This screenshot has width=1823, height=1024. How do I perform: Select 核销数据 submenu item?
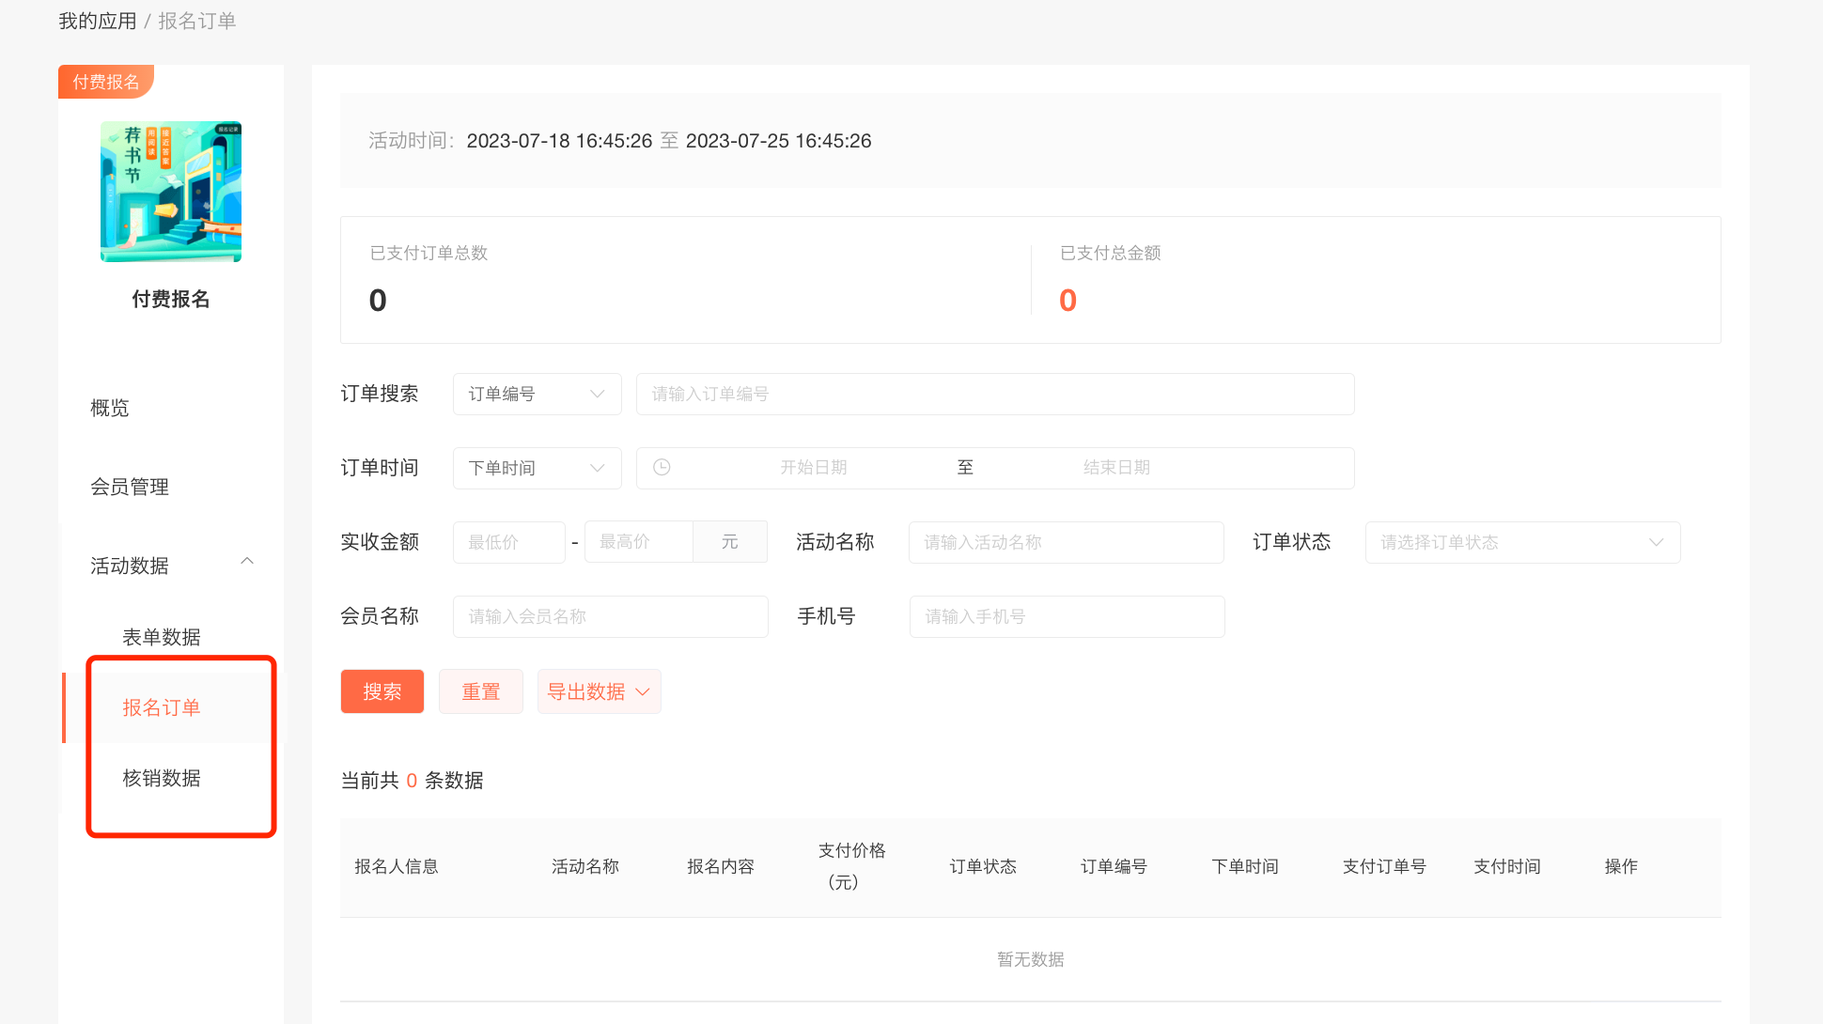click(x=162, y=778)
